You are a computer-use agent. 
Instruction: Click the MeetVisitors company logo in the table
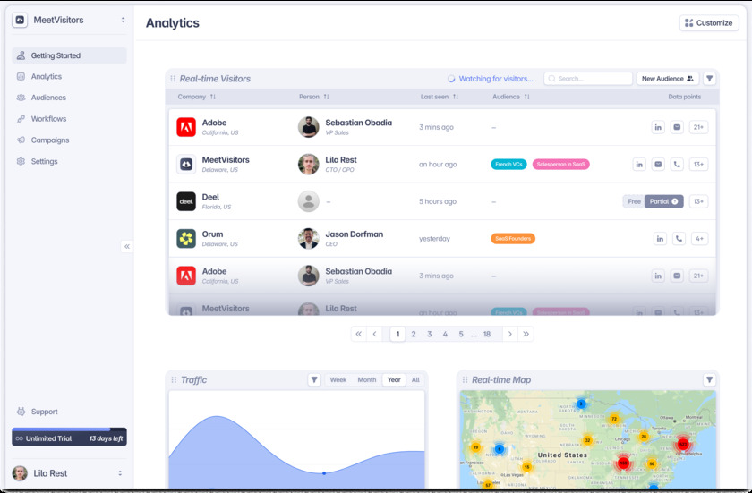coord(186,165)
